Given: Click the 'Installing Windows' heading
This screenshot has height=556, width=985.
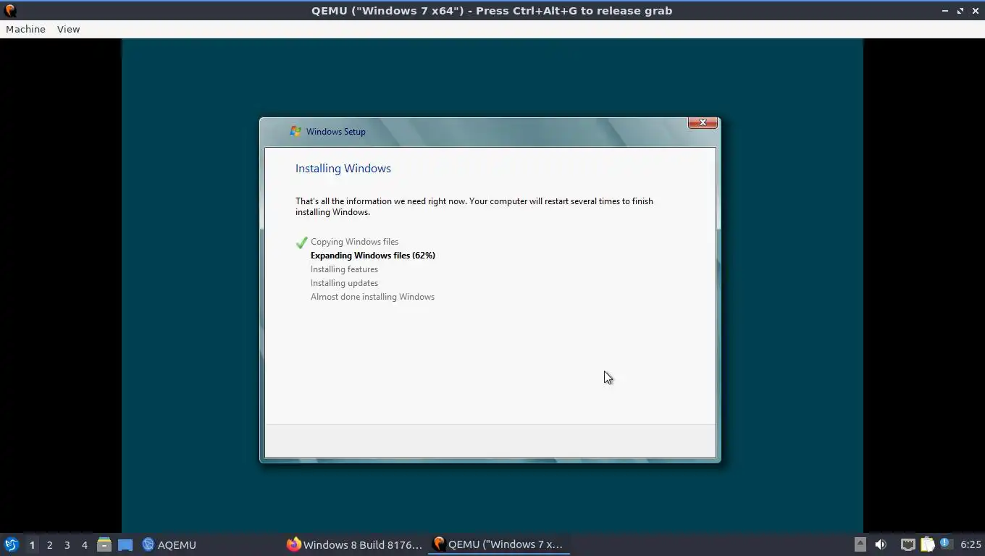Looking at the screenshot, I should pyautogui.click(x=343, y=168).
